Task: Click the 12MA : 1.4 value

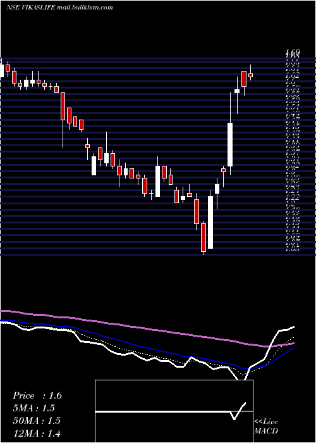Action: point(37,433)
